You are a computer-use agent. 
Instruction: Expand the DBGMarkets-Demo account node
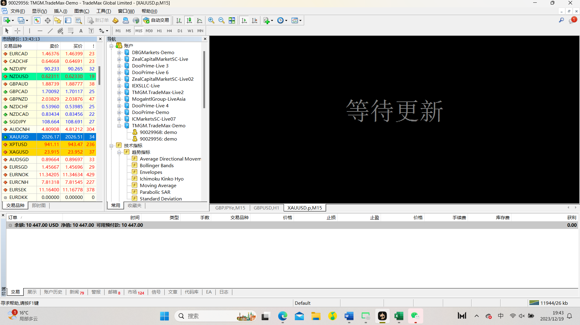(x=119, y=53)
